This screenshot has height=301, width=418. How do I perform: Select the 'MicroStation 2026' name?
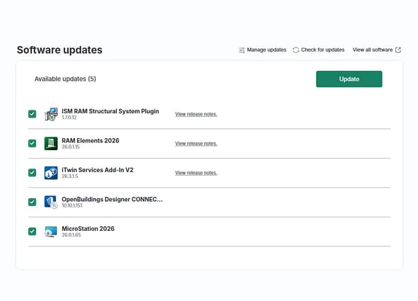click(x=89, y=229)
